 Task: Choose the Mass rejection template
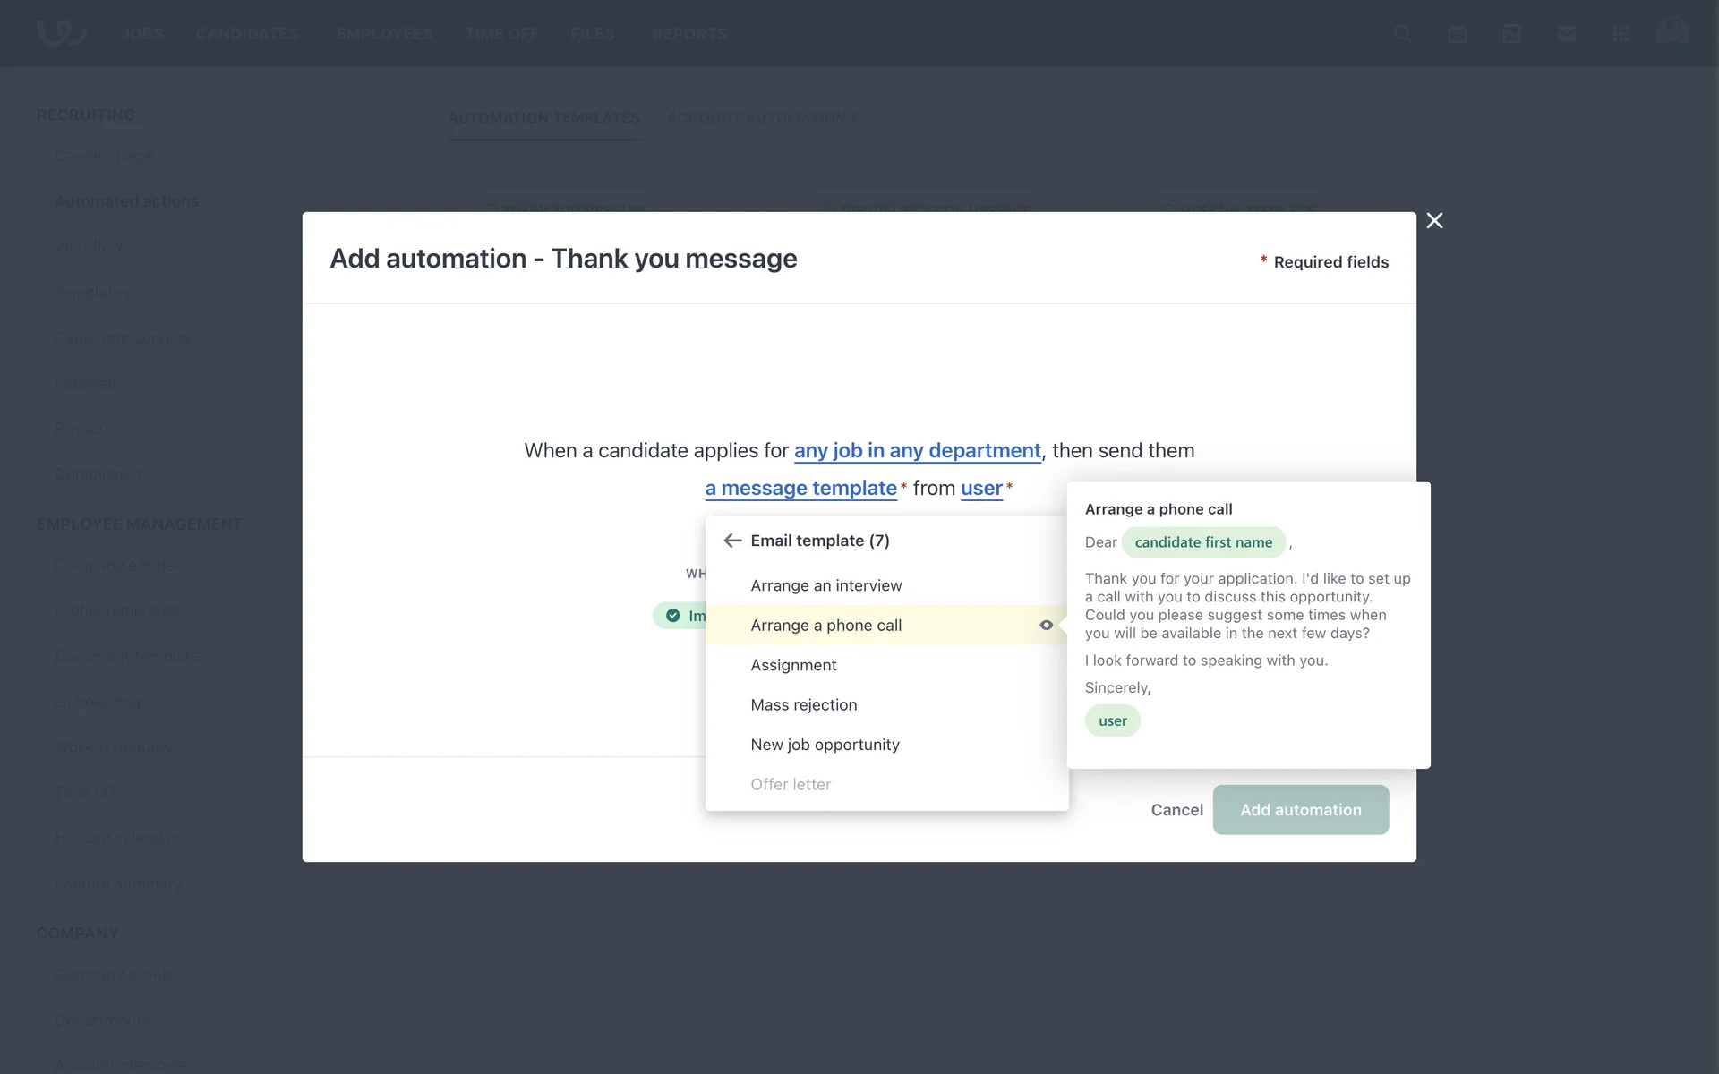click(803, 705)
